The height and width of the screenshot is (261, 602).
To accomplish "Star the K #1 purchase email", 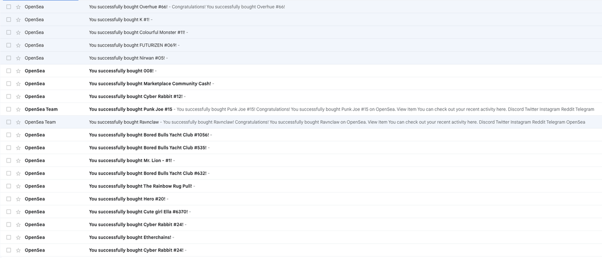I will pyautogui.click(x=19, y=19).
